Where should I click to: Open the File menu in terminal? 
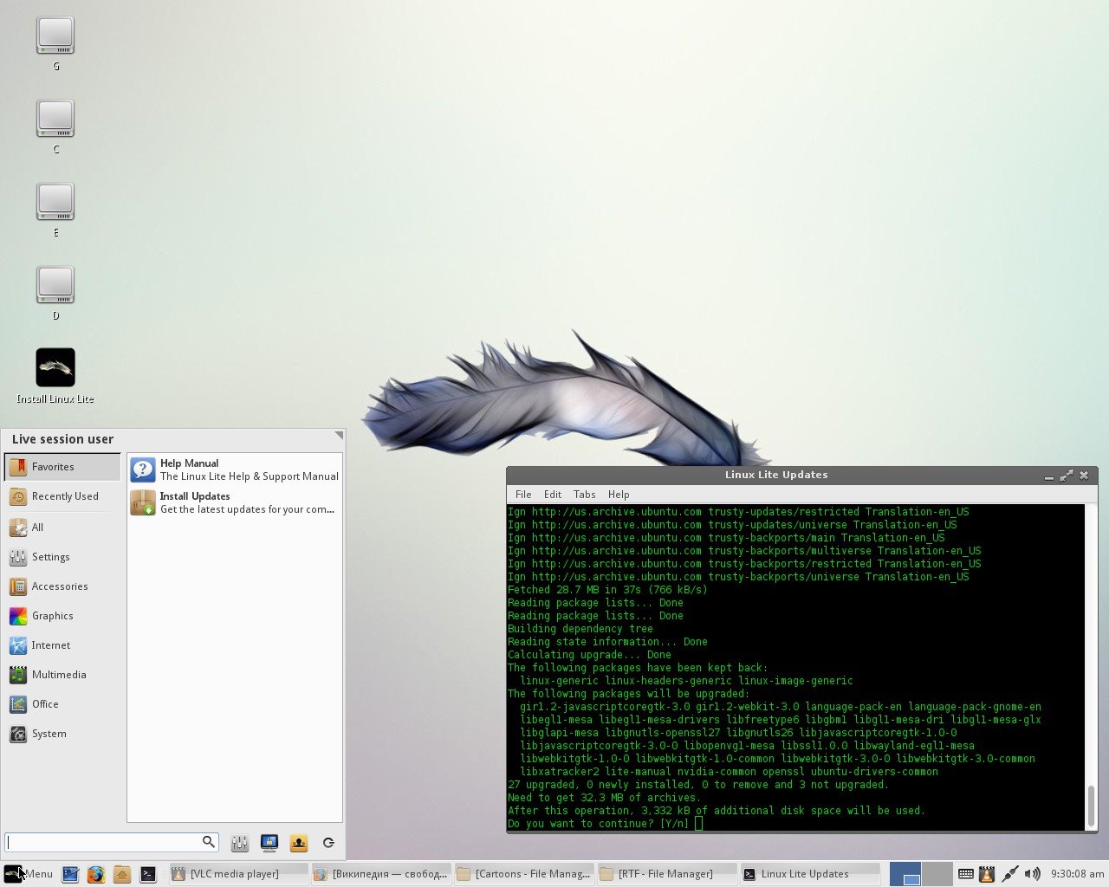[523, 495]
